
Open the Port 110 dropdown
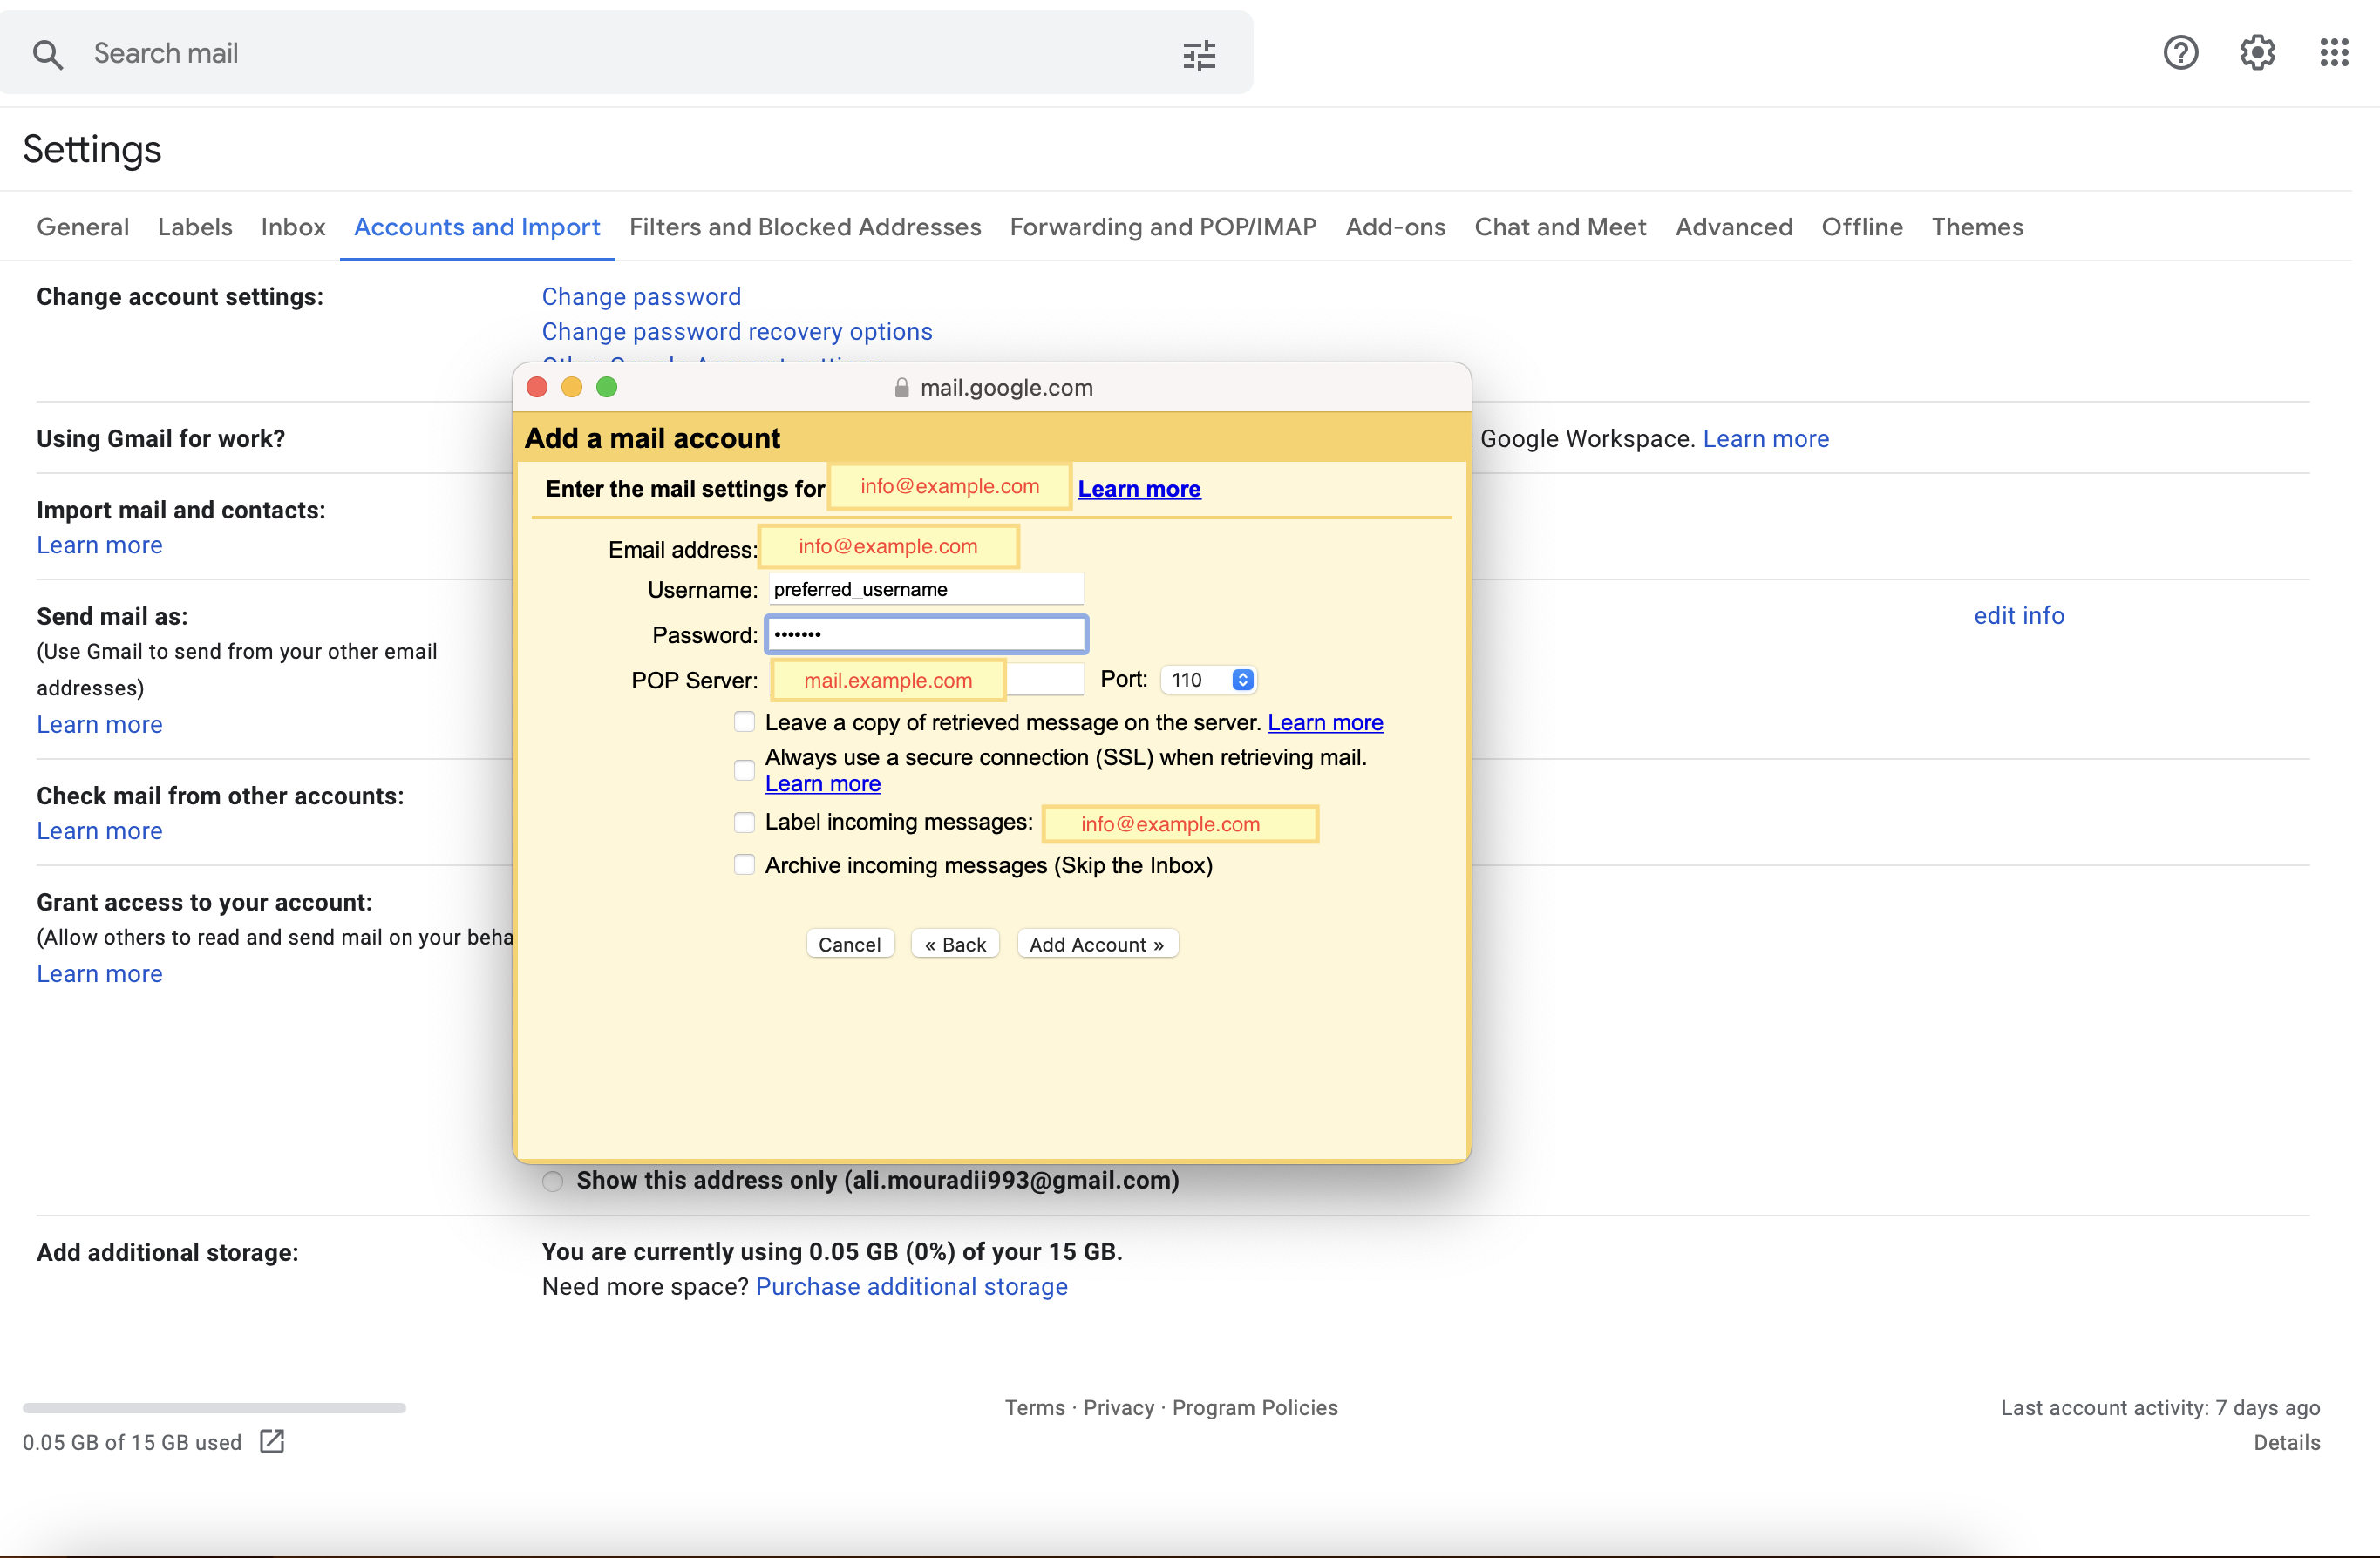[1208, 680]
